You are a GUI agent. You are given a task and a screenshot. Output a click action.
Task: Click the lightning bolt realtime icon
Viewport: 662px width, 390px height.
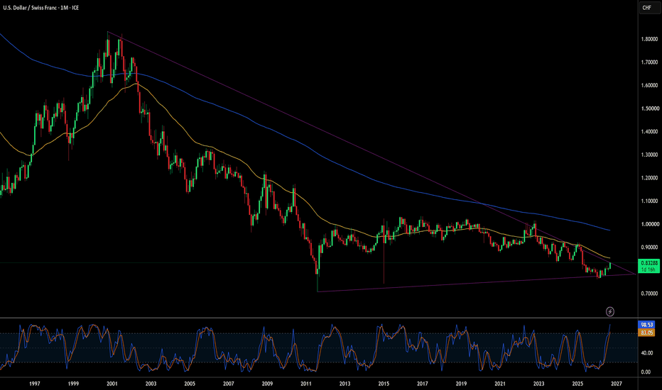pyautogui.click(x=609, y=311)
